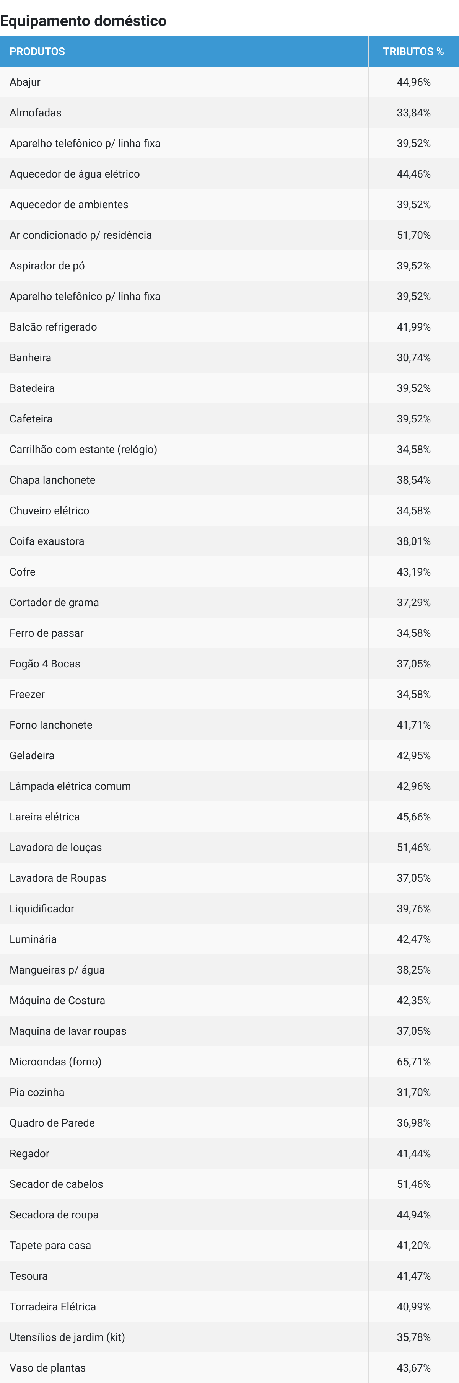
Task: Click the Almofadas row label
Action: click(x=36, y=113)
